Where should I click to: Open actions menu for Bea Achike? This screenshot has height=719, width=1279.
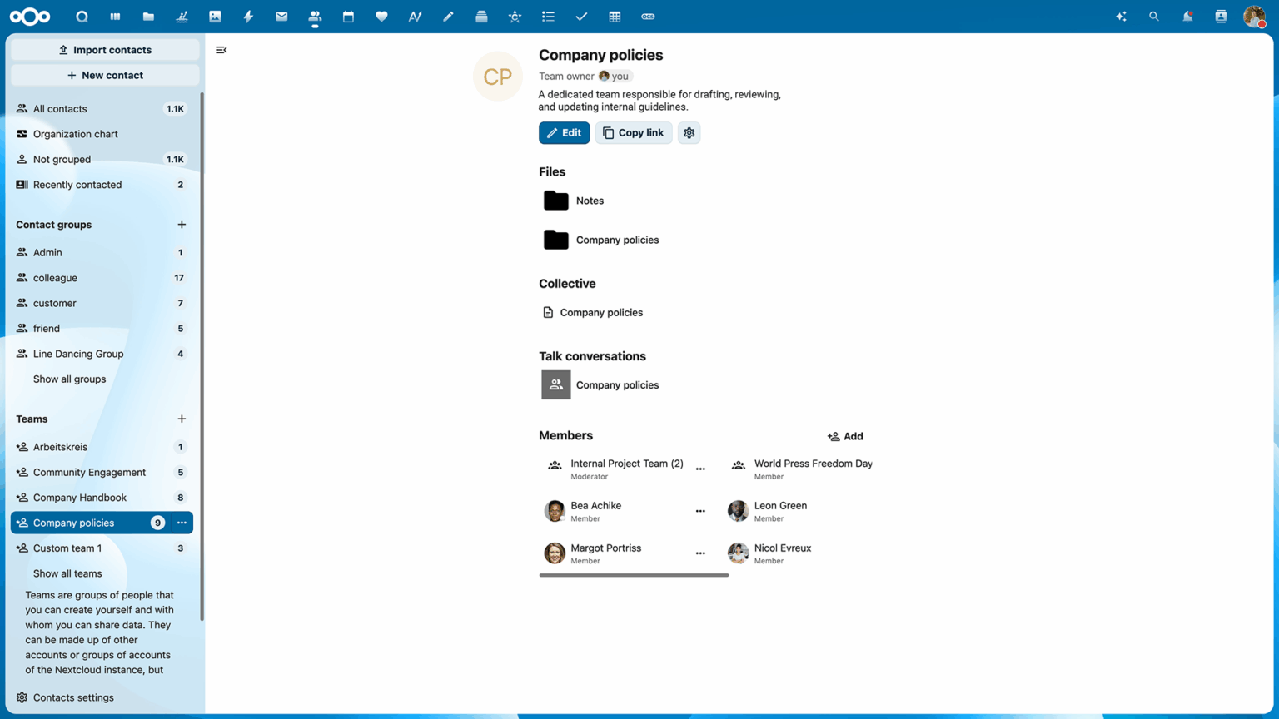tap(700, 511)
